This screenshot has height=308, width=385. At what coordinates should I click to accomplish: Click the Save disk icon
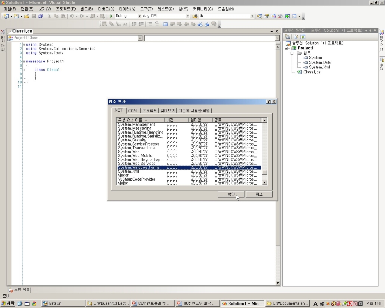(x=33, y=16)
